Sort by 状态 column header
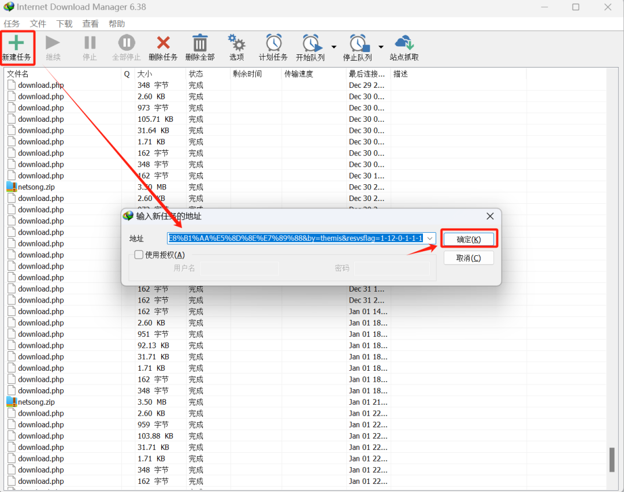624x492 pixels. [x=208, y=74]
